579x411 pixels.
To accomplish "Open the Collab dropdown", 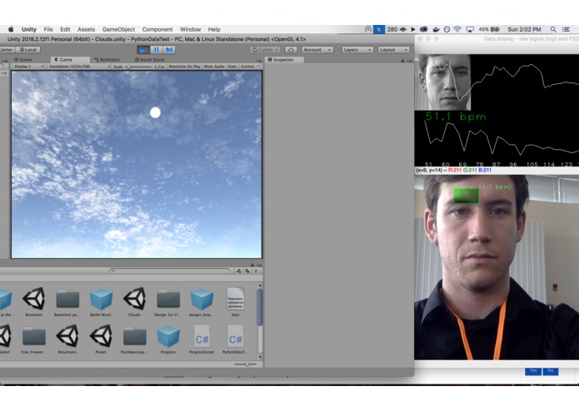I will pyautogui.click(x=265, y=50).
